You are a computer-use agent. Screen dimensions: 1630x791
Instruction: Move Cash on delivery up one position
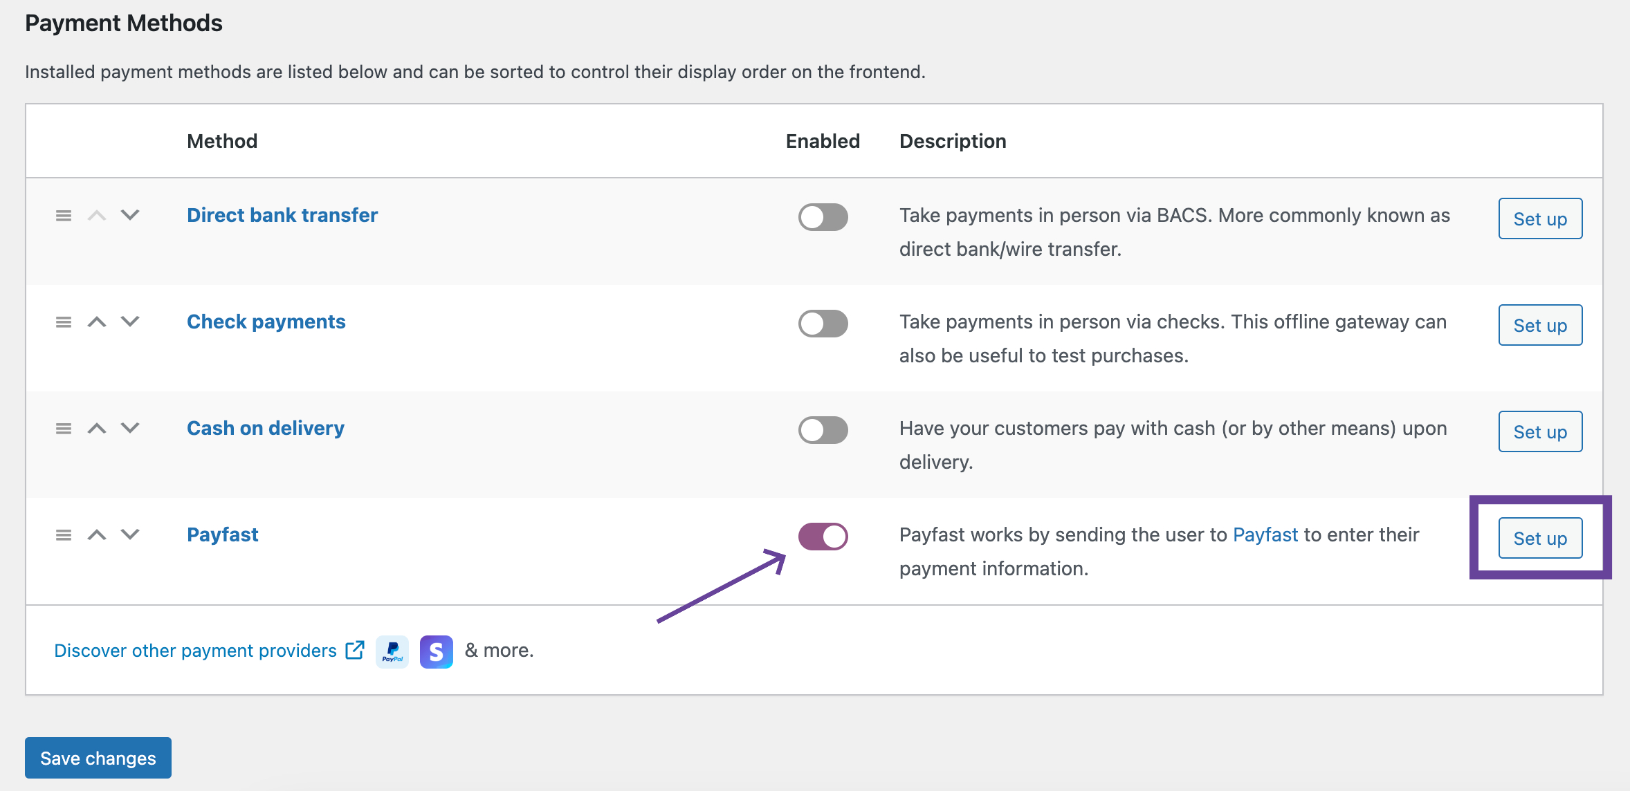[96, 428]
